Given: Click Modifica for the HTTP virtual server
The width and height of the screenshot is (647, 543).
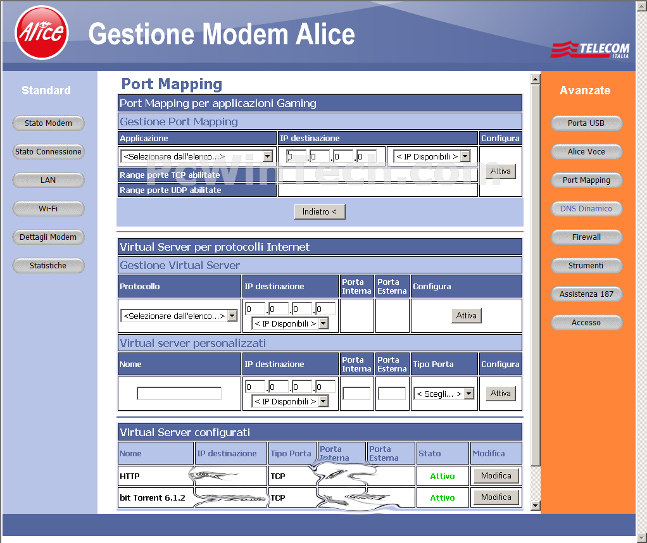Looking at the screenshot, I should [x=496, y=476].
